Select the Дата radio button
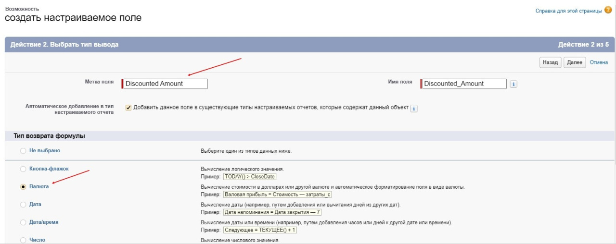The image size is (616, 244). (x=23, y=205)
